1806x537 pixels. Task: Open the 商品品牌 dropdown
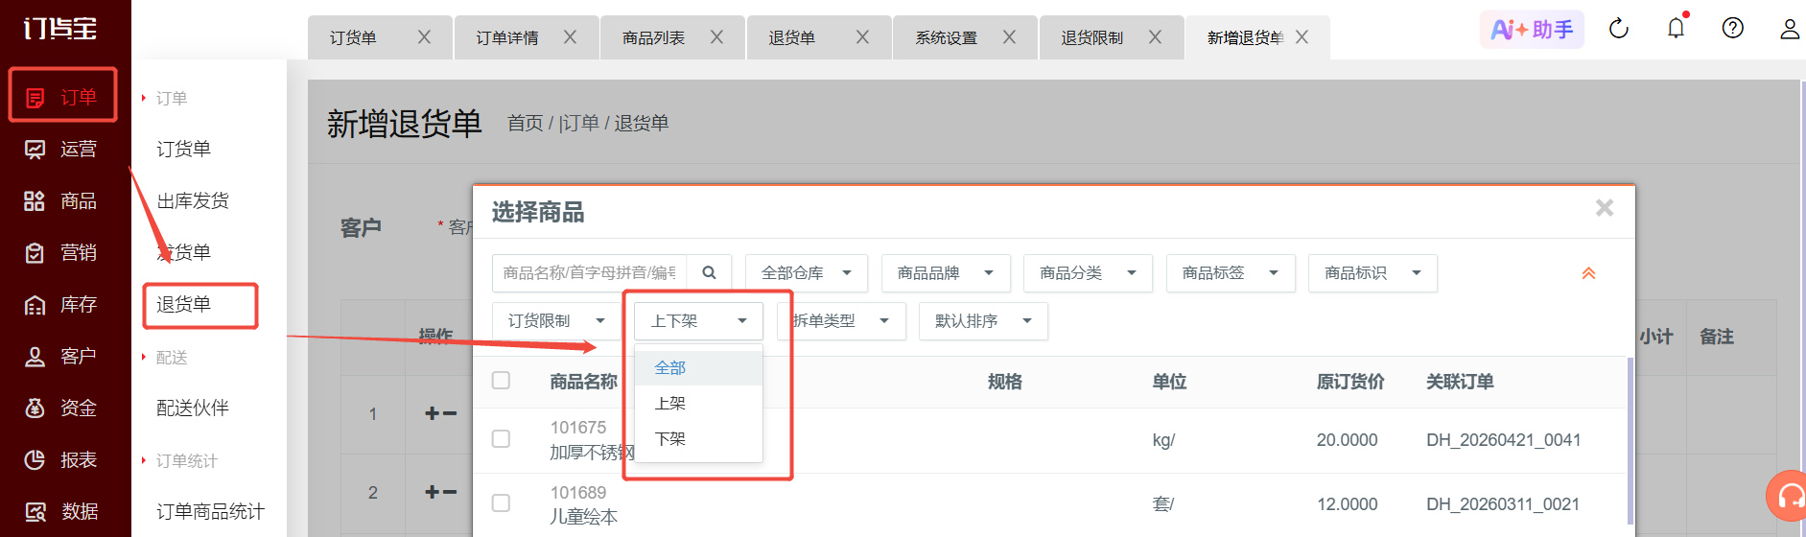coord(946,273)
